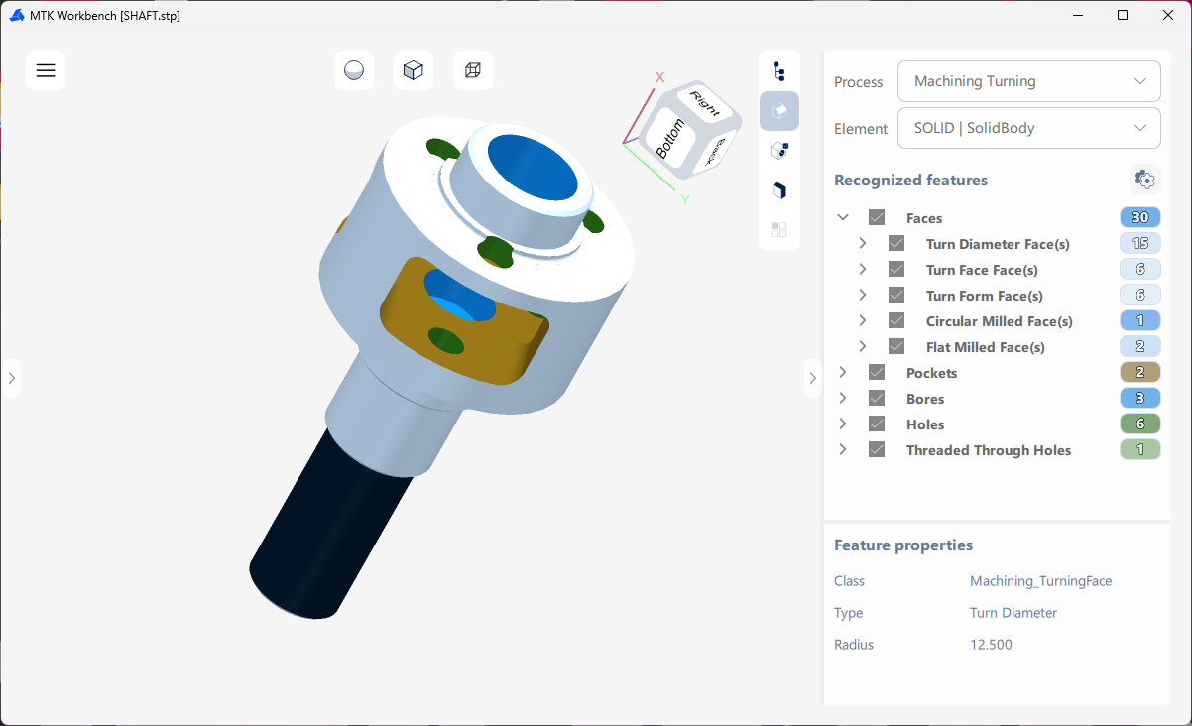Click the Bottom face of view cube
The width and height of the screenshot is (1192, 726).
click(x=671, y=139)
